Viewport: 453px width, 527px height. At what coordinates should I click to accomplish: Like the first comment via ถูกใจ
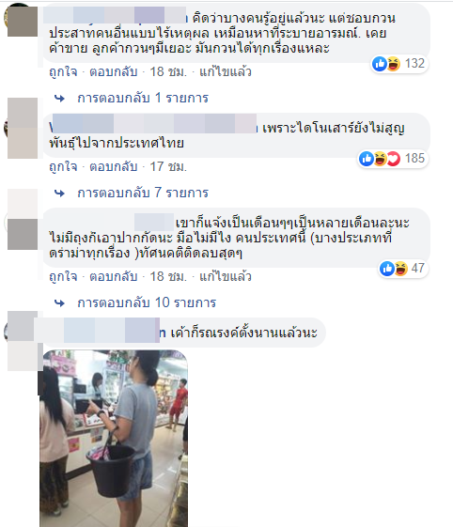coord(63,72)
